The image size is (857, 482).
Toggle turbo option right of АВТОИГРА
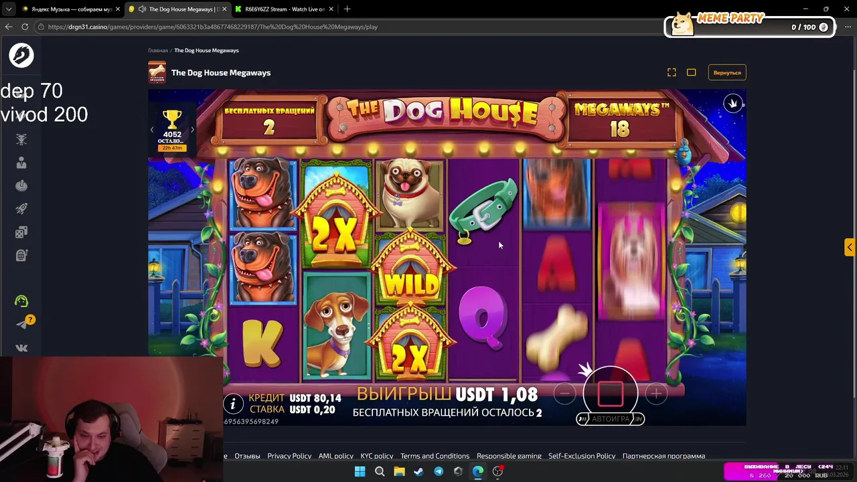pyautogui.click(x=639, y=418)
